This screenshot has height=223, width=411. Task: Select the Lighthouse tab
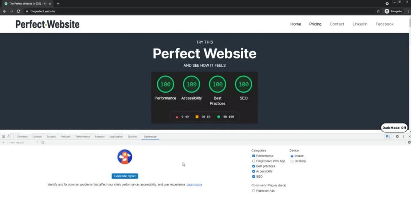click(150, 137)
